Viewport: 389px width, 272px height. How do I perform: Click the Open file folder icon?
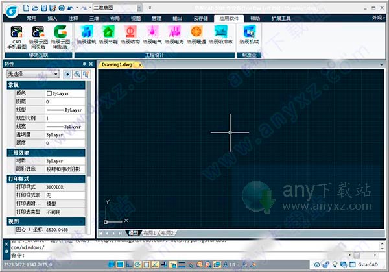(35, 8)
